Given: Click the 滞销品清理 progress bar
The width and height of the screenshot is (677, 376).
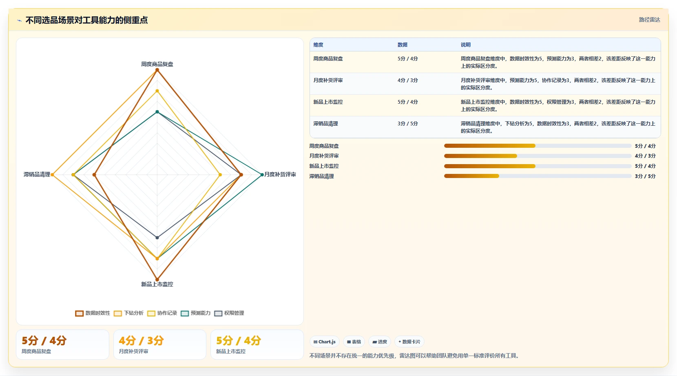Looking at the screenshot, I should coord(538,176).
